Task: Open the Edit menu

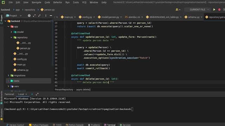Action: click(18, 2)
